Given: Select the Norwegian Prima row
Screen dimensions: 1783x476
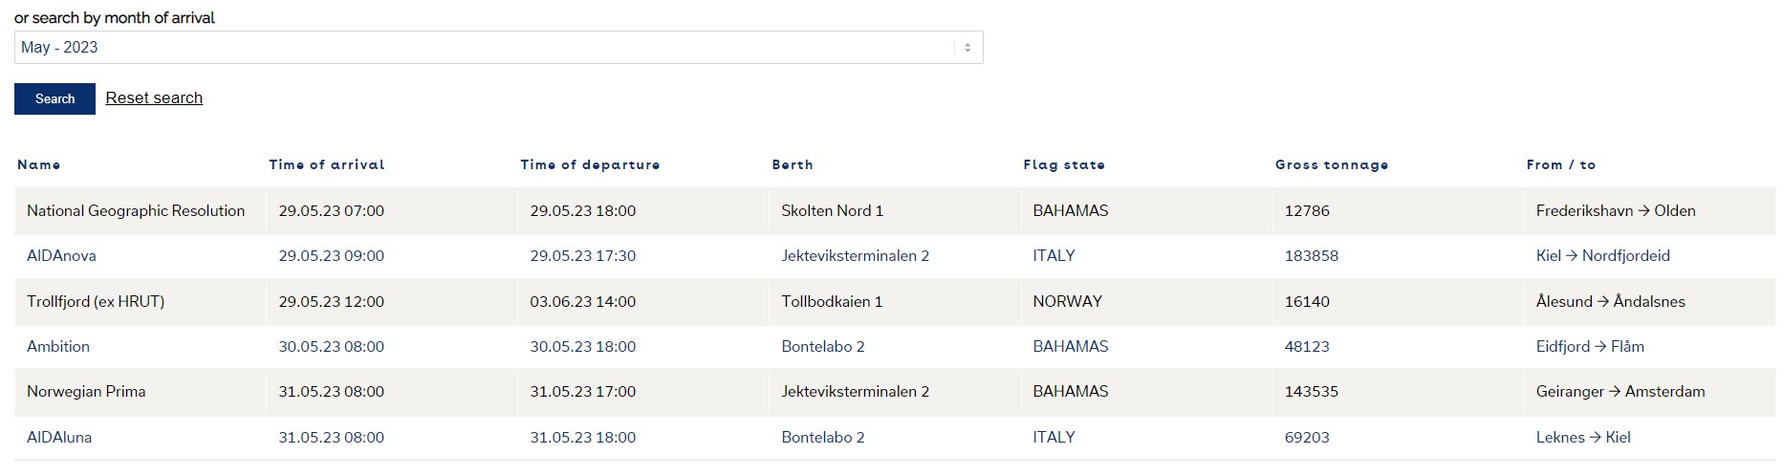Looking at the screenshot, I should click(895, 392).
